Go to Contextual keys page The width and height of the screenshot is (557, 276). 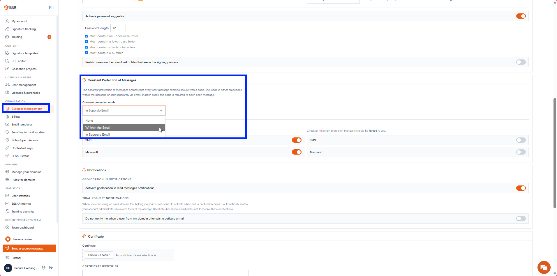pos(22,148)
